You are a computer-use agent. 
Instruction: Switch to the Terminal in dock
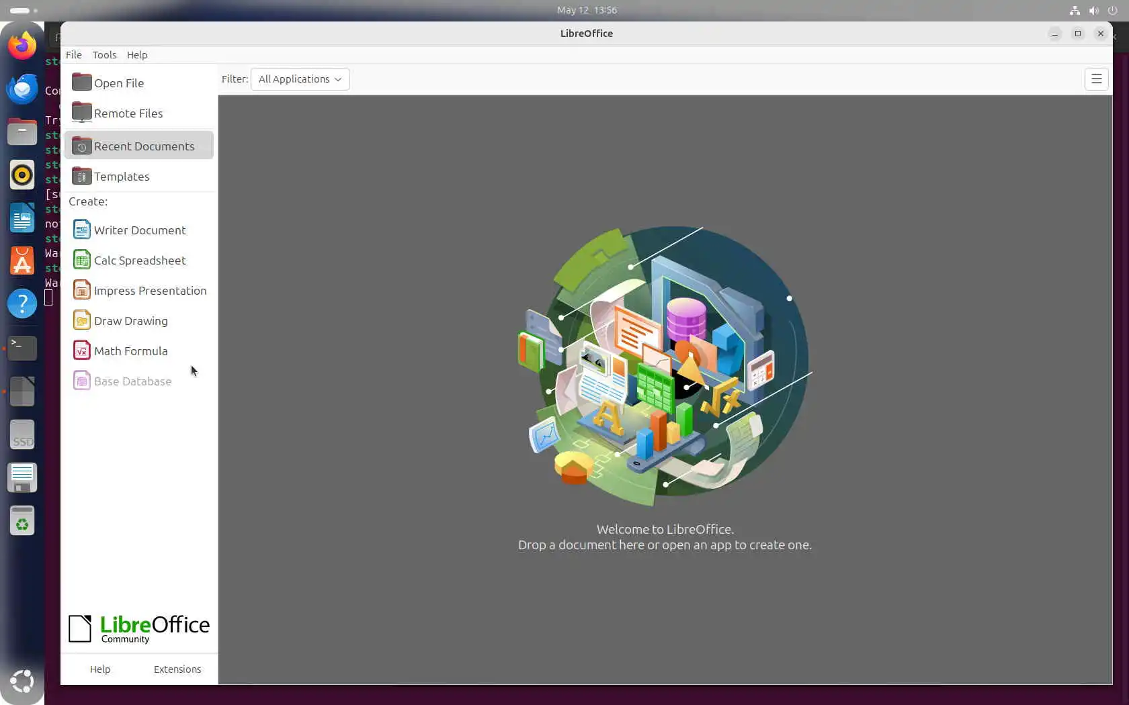point(22,348)
